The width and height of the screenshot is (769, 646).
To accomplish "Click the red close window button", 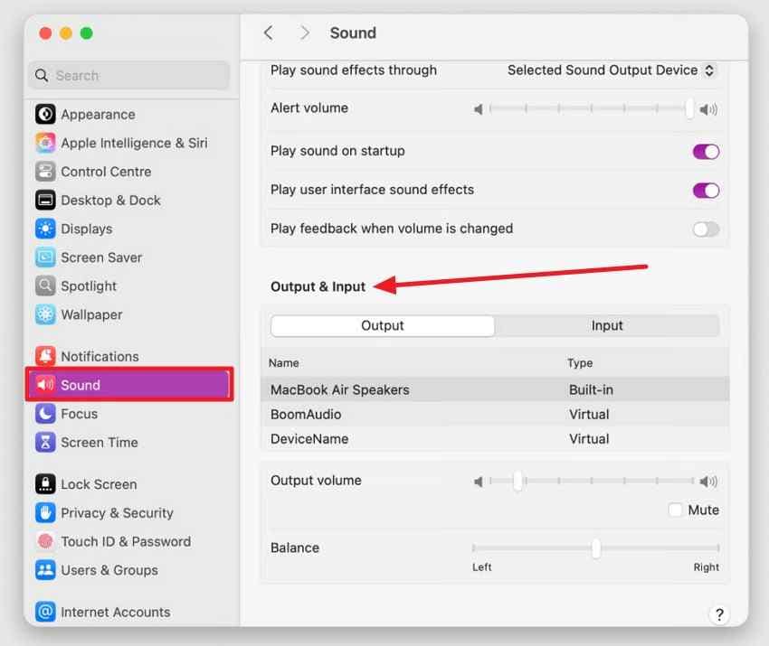I will [45, 33].
